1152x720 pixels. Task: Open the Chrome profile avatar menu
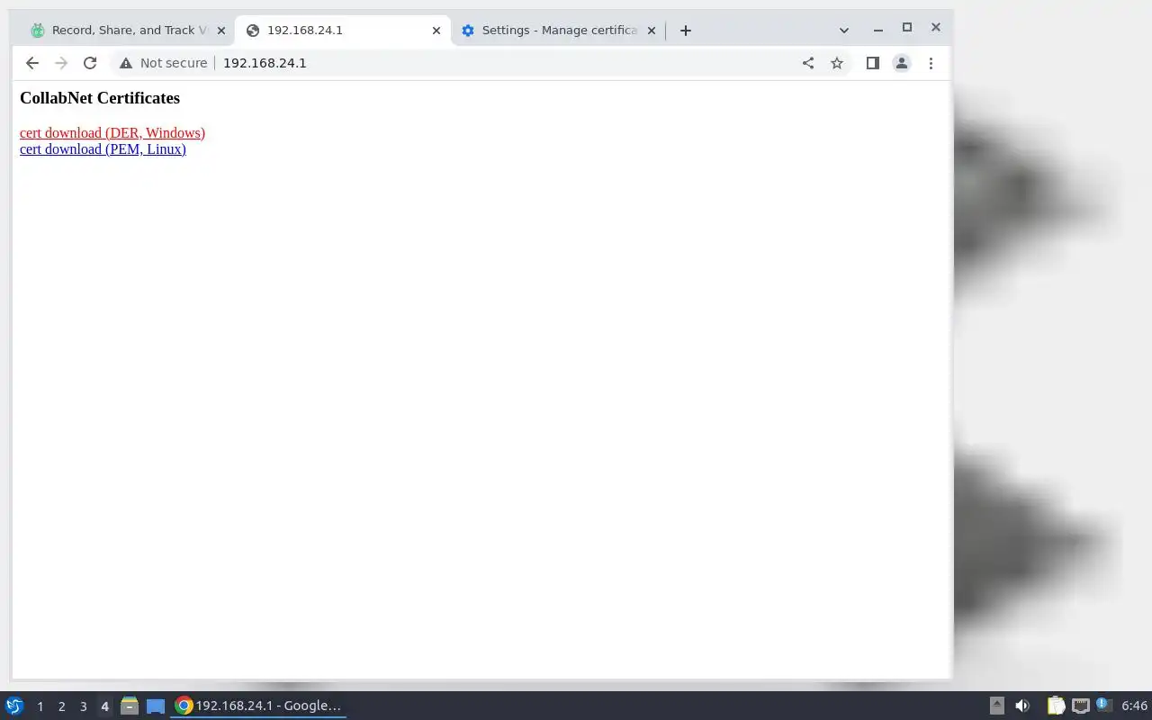(x=901, y=63)
